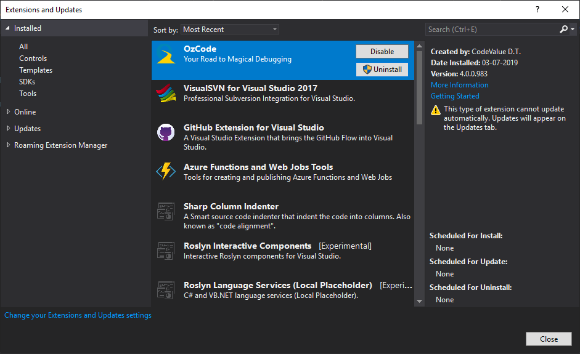Disable the OzCode extension
580x354 pixels.
pos(382,52)
